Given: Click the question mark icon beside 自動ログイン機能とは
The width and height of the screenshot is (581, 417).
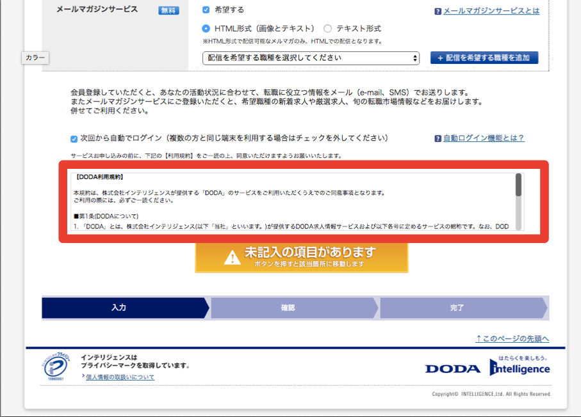Looking at the screenshot, I should pyautogui.click(x=438, y=138).
